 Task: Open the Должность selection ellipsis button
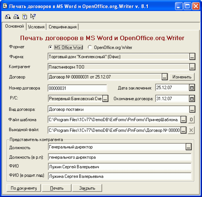(x=189, y=147)
